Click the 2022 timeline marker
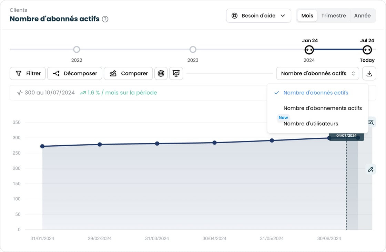The image size is (386, 252). pyautogui.click(x=77, y=50)
